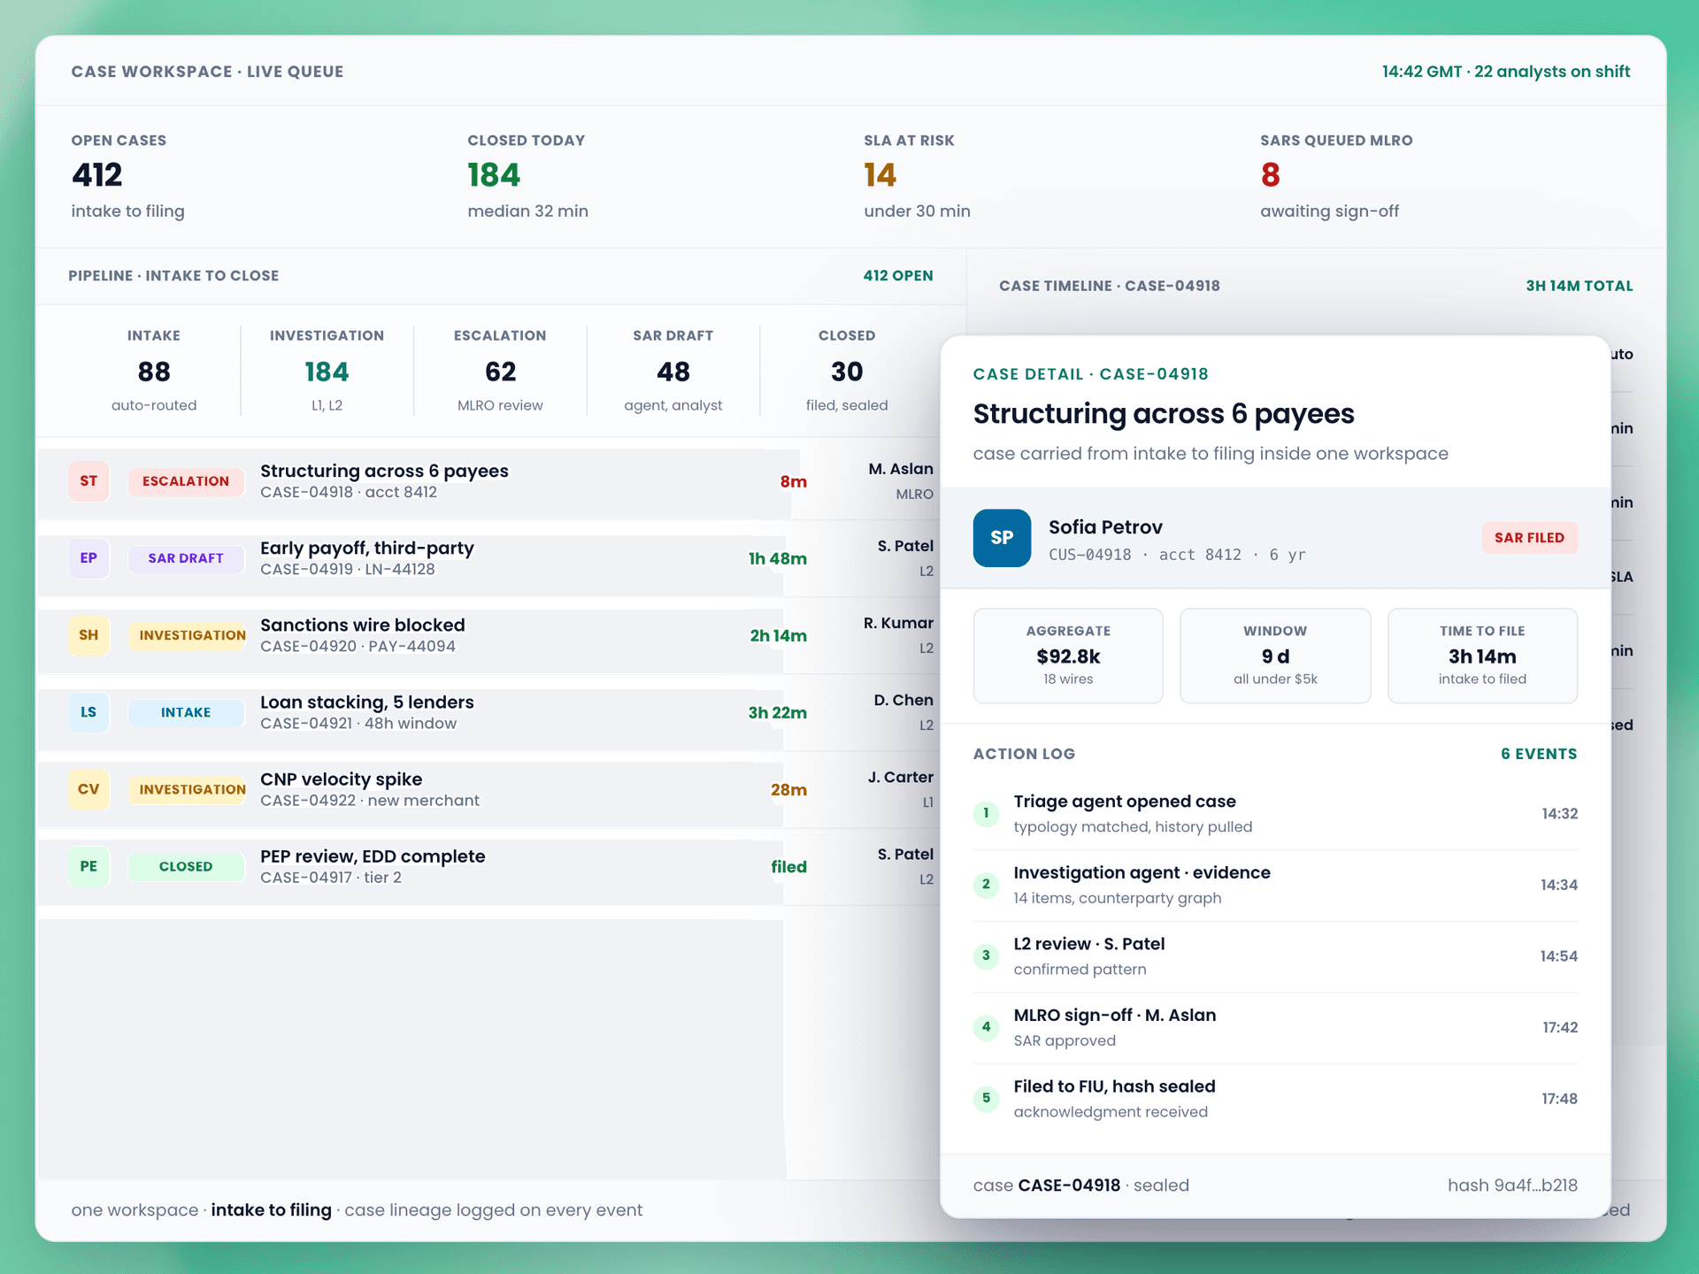1699x1274 pixels.
Task: Open Early payoff, third-party case
Action: [x=488, y=558]
